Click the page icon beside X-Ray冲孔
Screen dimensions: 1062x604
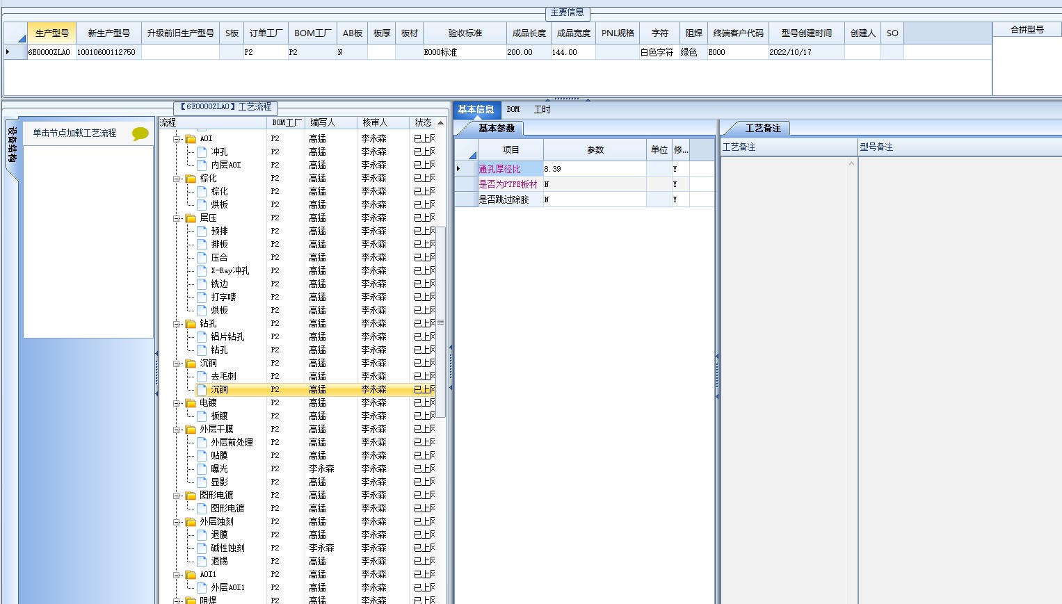coord(202,270)
